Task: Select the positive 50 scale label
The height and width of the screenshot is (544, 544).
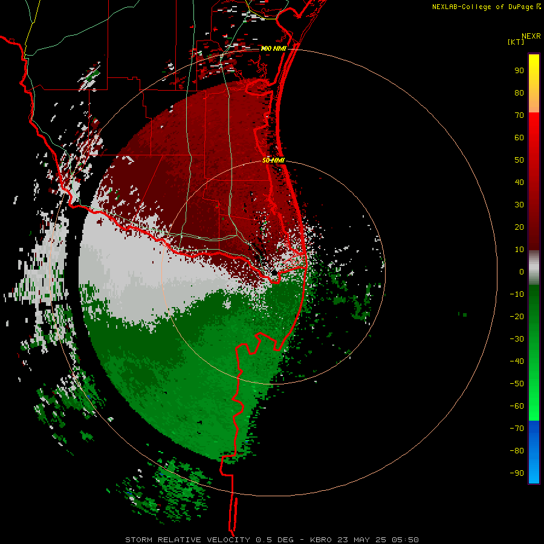Action: pyautogui.click(x=519, y=160)
